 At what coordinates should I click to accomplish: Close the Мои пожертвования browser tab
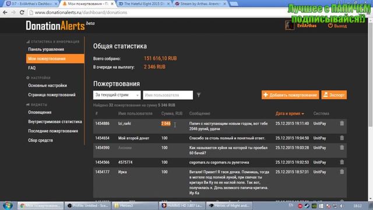coord(112,4)
